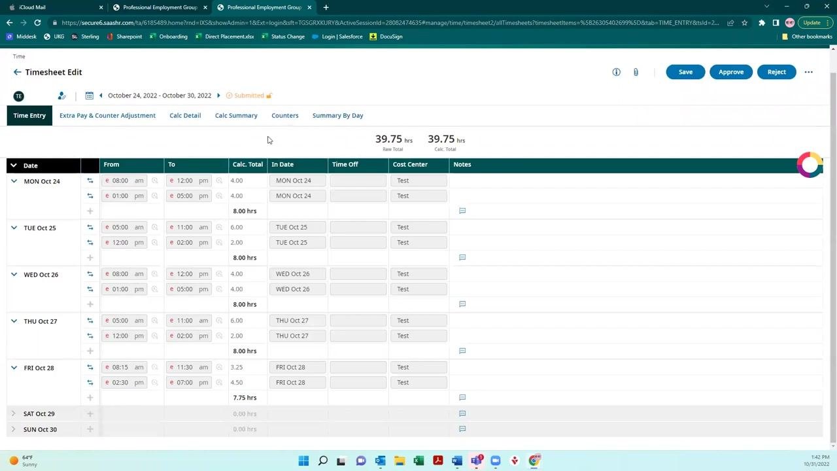This screenshot has height=471, width=837.
Task: Click the employee profile icon beside the TE avatar
Action: pos(61,96)
